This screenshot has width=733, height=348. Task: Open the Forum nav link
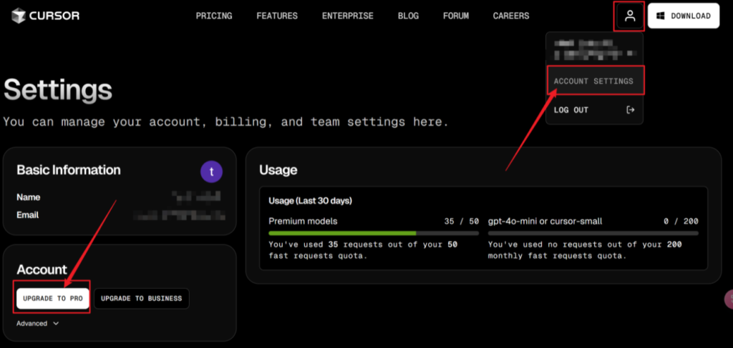point(456,16)
